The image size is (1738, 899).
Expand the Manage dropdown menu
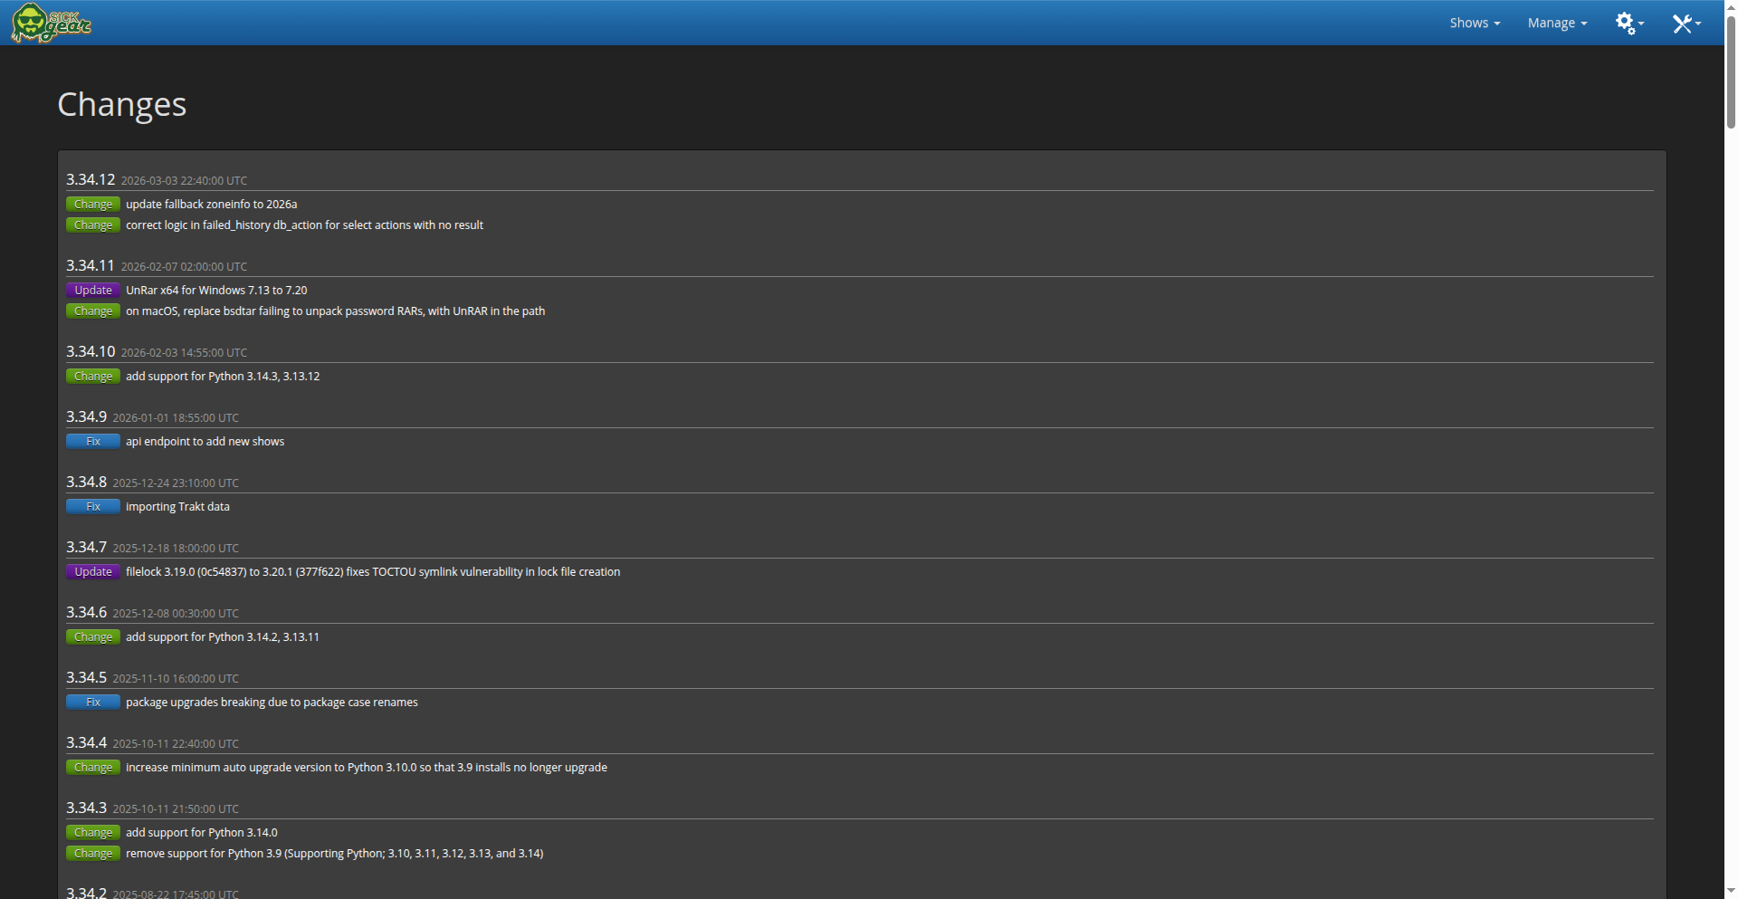click(1556, 23)
